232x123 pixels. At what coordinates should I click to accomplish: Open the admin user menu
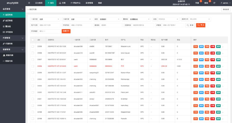226,3
